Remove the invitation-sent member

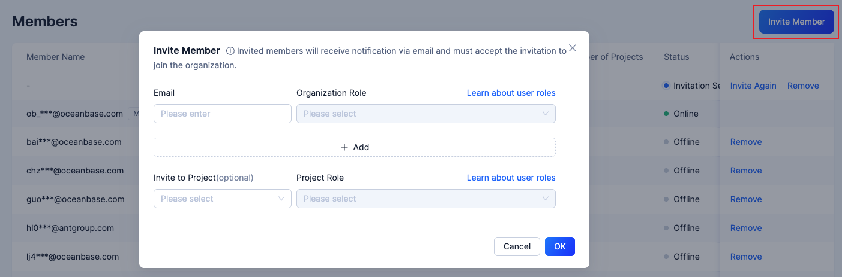click(803, 86)
